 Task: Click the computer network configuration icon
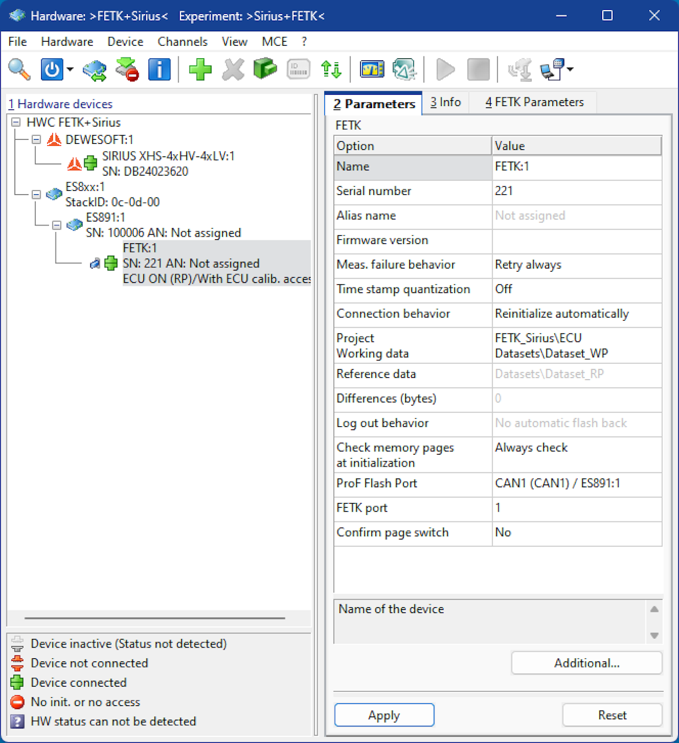click(552, 69)
